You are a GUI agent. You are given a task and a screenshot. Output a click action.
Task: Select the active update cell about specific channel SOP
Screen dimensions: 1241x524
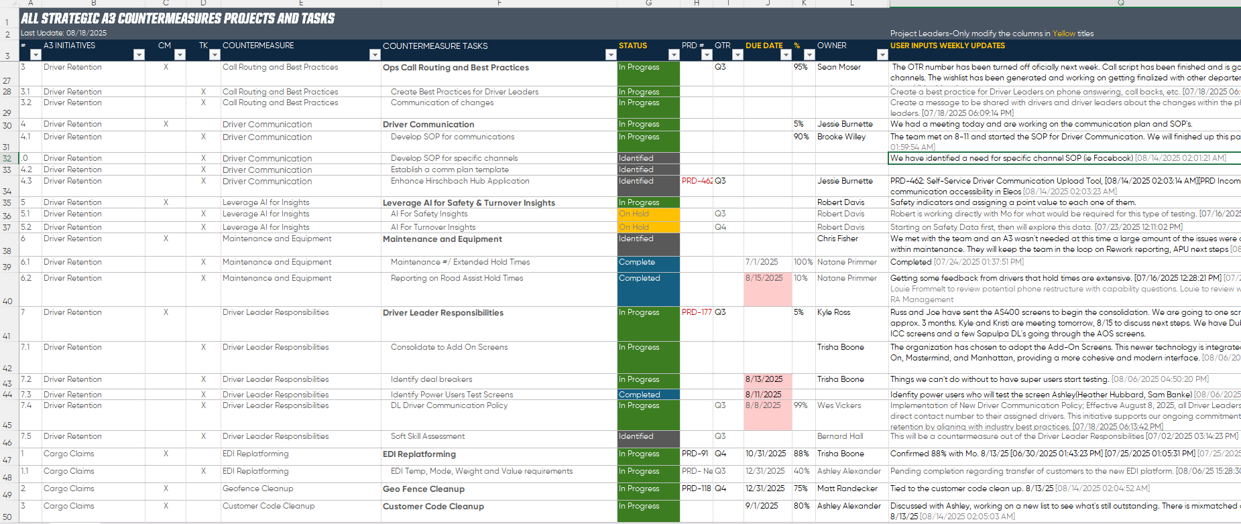(x=1065, y=158)
